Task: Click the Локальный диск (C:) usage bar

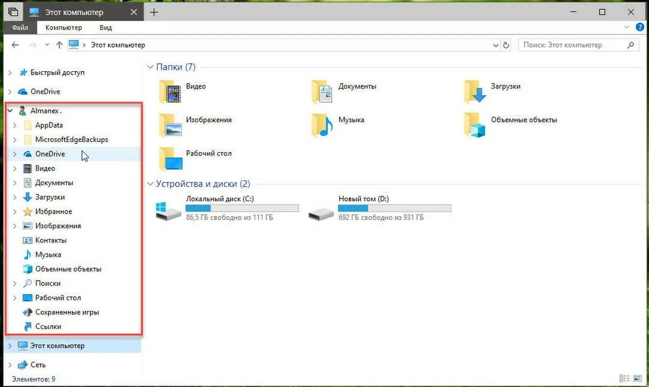Action: point(242,208)
